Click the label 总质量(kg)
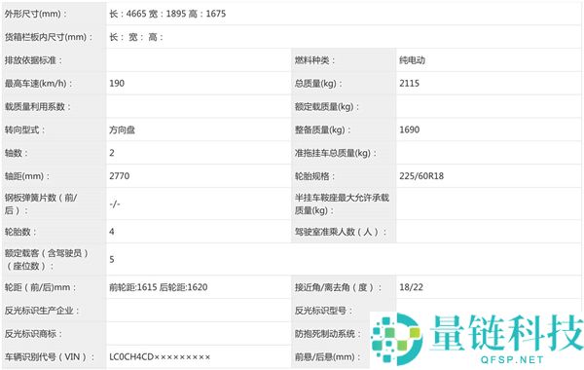The width and height of the screenshot is (584, 370). point(318,84)
